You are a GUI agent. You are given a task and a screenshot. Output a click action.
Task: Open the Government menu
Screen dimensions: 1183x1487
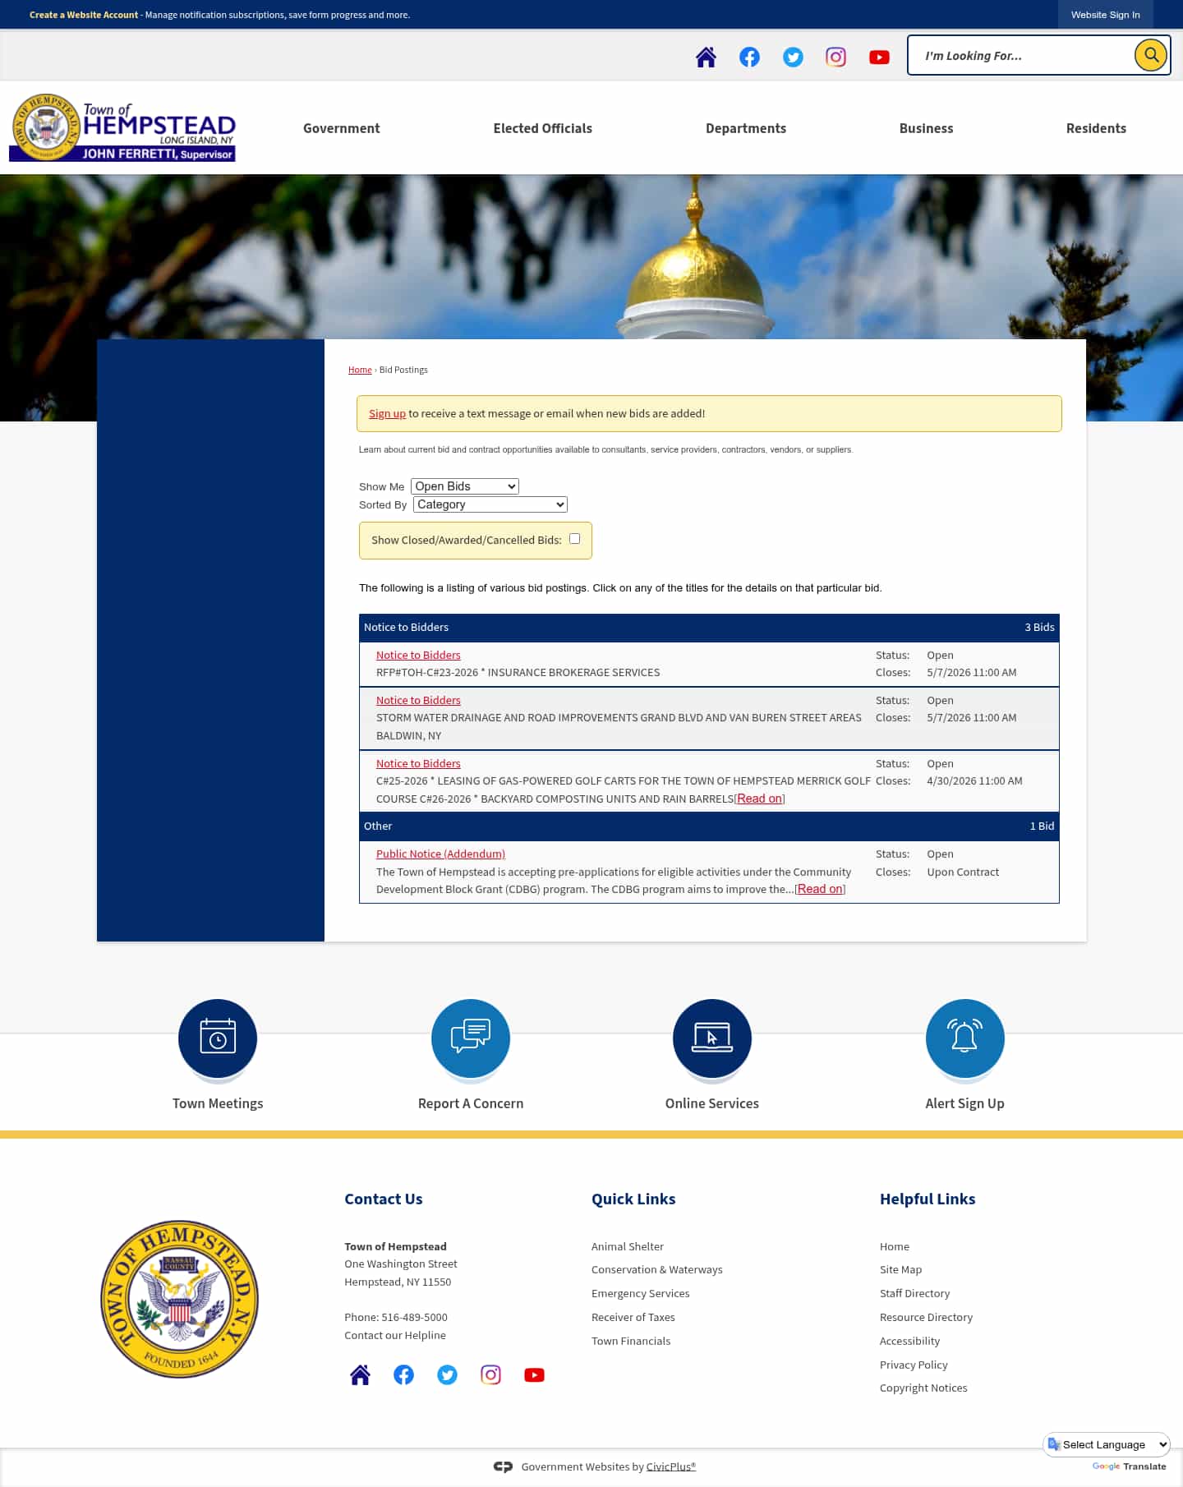click(x=342, y=128)
